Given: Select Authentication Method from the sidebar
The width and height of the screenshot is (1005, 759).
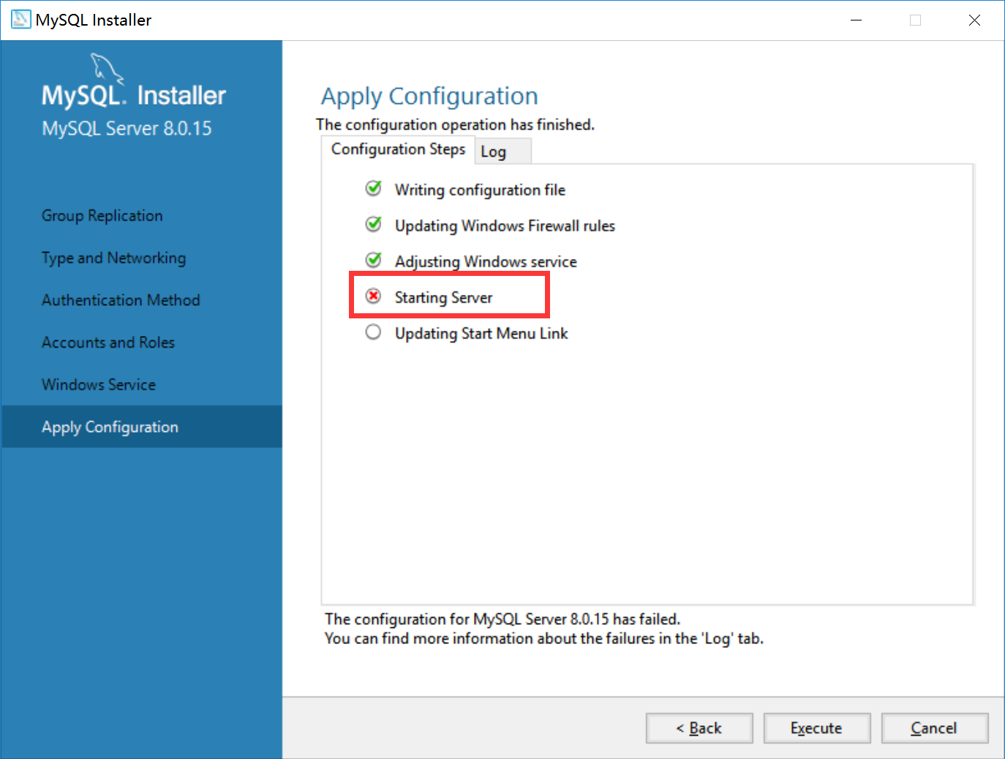Looking at the screenshot, I should 120,300.
